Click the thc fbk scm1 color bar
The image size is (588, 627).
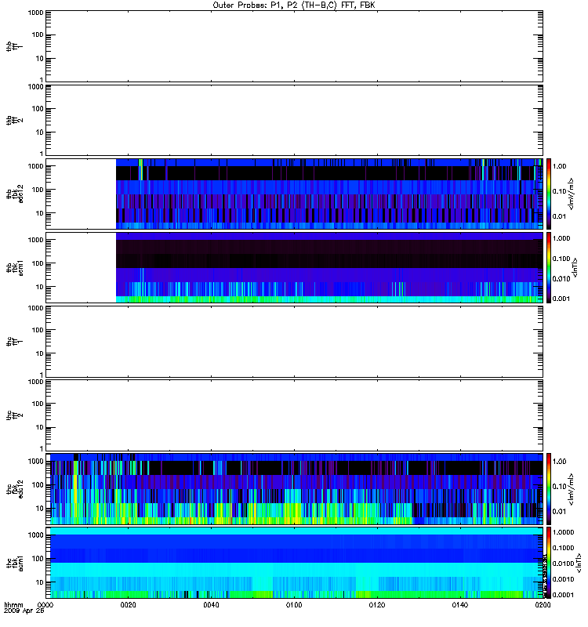[549, 563]
